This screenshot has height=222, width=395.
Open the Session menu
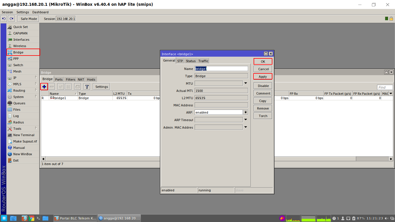pyautogui.click(x=7, y=12)
